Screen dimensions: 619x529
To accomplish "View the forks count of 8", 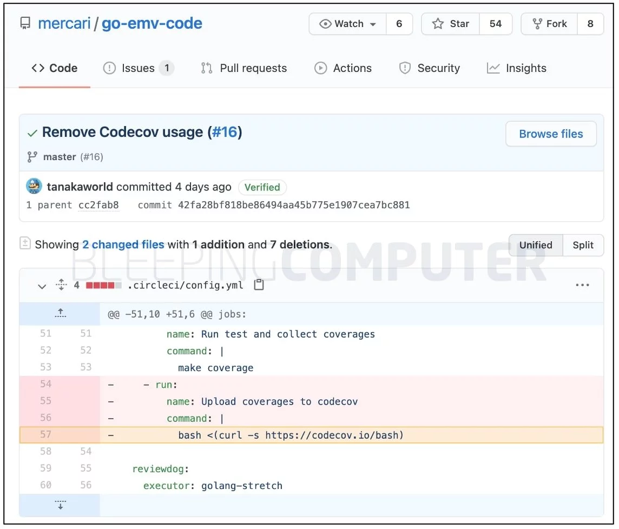I will (x=590, y=24).
